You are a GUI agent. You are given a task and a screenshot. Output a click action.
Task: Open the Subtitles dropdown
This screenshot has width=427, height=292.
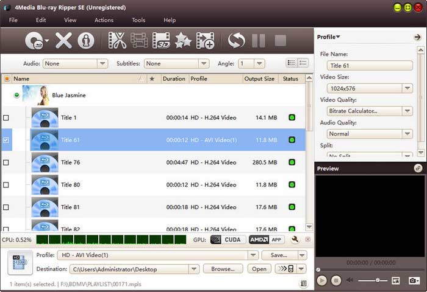click(204, 63)
